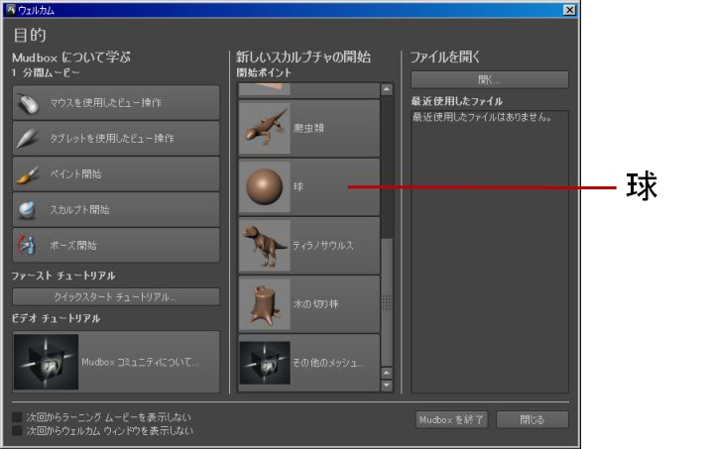Click the sculpt ball icon for スカルプト開始

click(x=27, y=210)
